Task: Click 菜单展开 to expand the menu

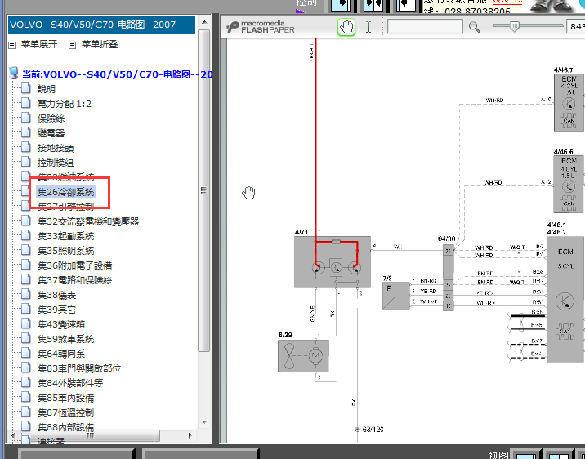Action: point(39,44)
